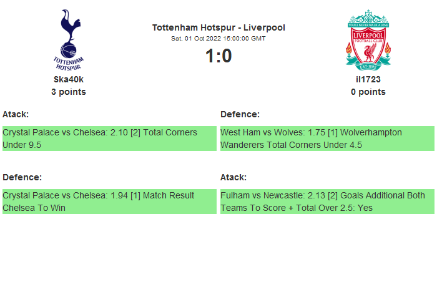Click the Defence heading in Ska40k's column
This screenshot has width=437, height=287.
(x=22, y=177)
